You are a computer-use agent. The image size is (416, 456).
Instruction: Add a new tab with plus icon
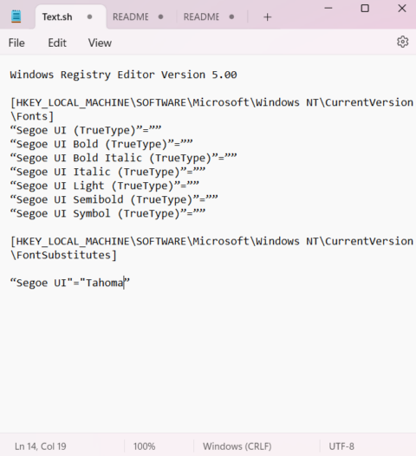point(267,17)
